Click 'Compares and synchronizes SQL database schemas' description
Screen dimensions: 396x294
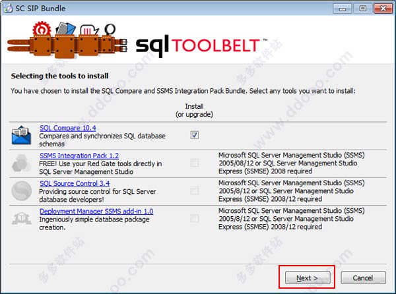click(x=102, y=140)
